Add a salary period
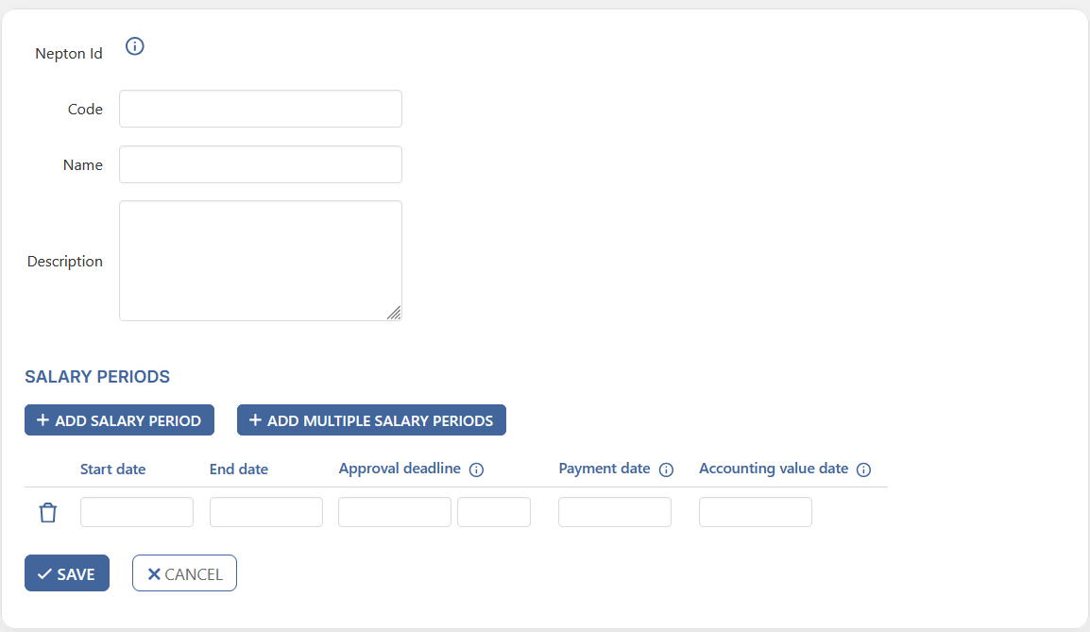The width and height of the screenshot is (1090, 632). click(120, 420)
